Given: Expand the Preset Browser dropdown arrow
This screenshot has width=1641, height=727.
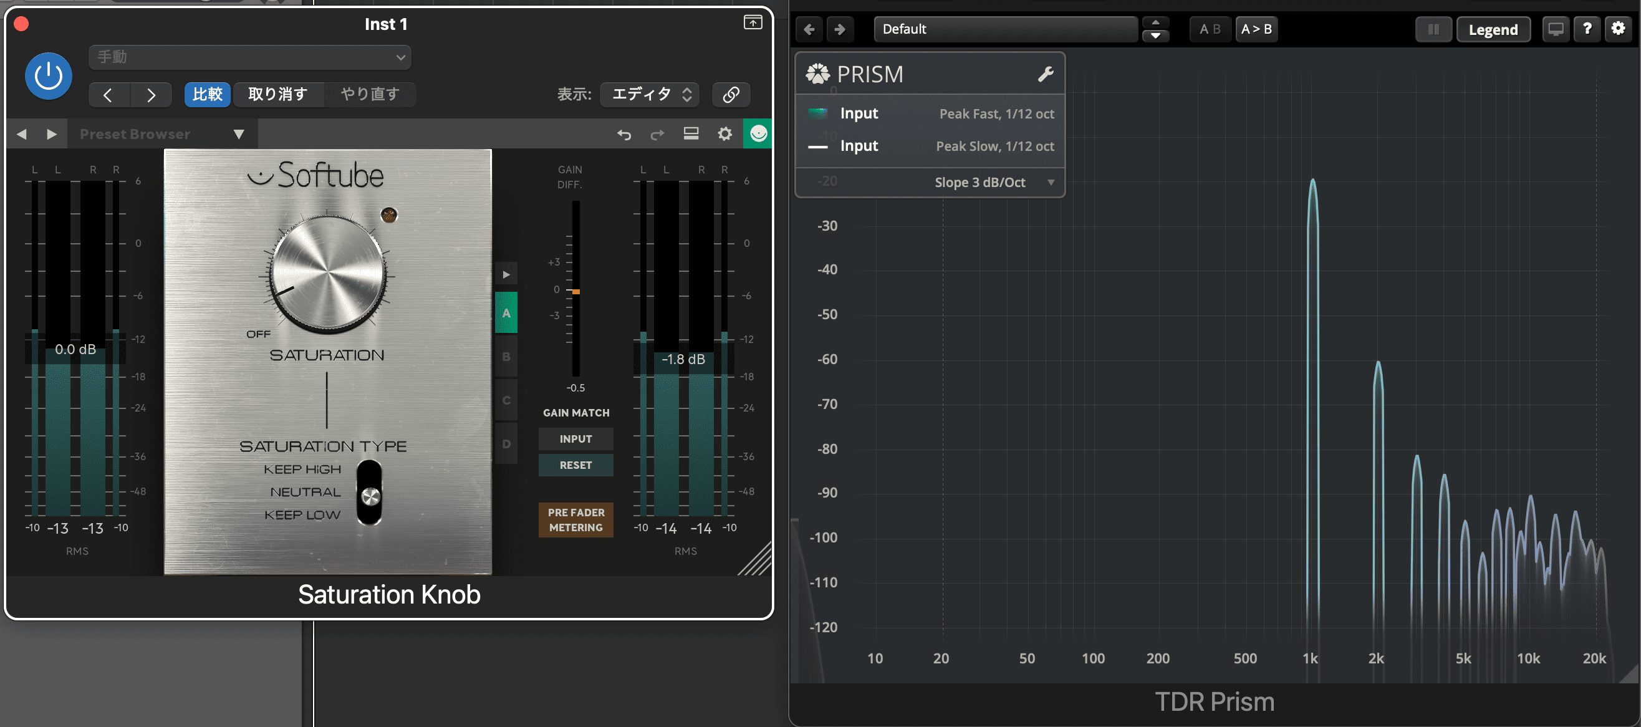Looking at the screenshot, I should click(x=238, y=134).
